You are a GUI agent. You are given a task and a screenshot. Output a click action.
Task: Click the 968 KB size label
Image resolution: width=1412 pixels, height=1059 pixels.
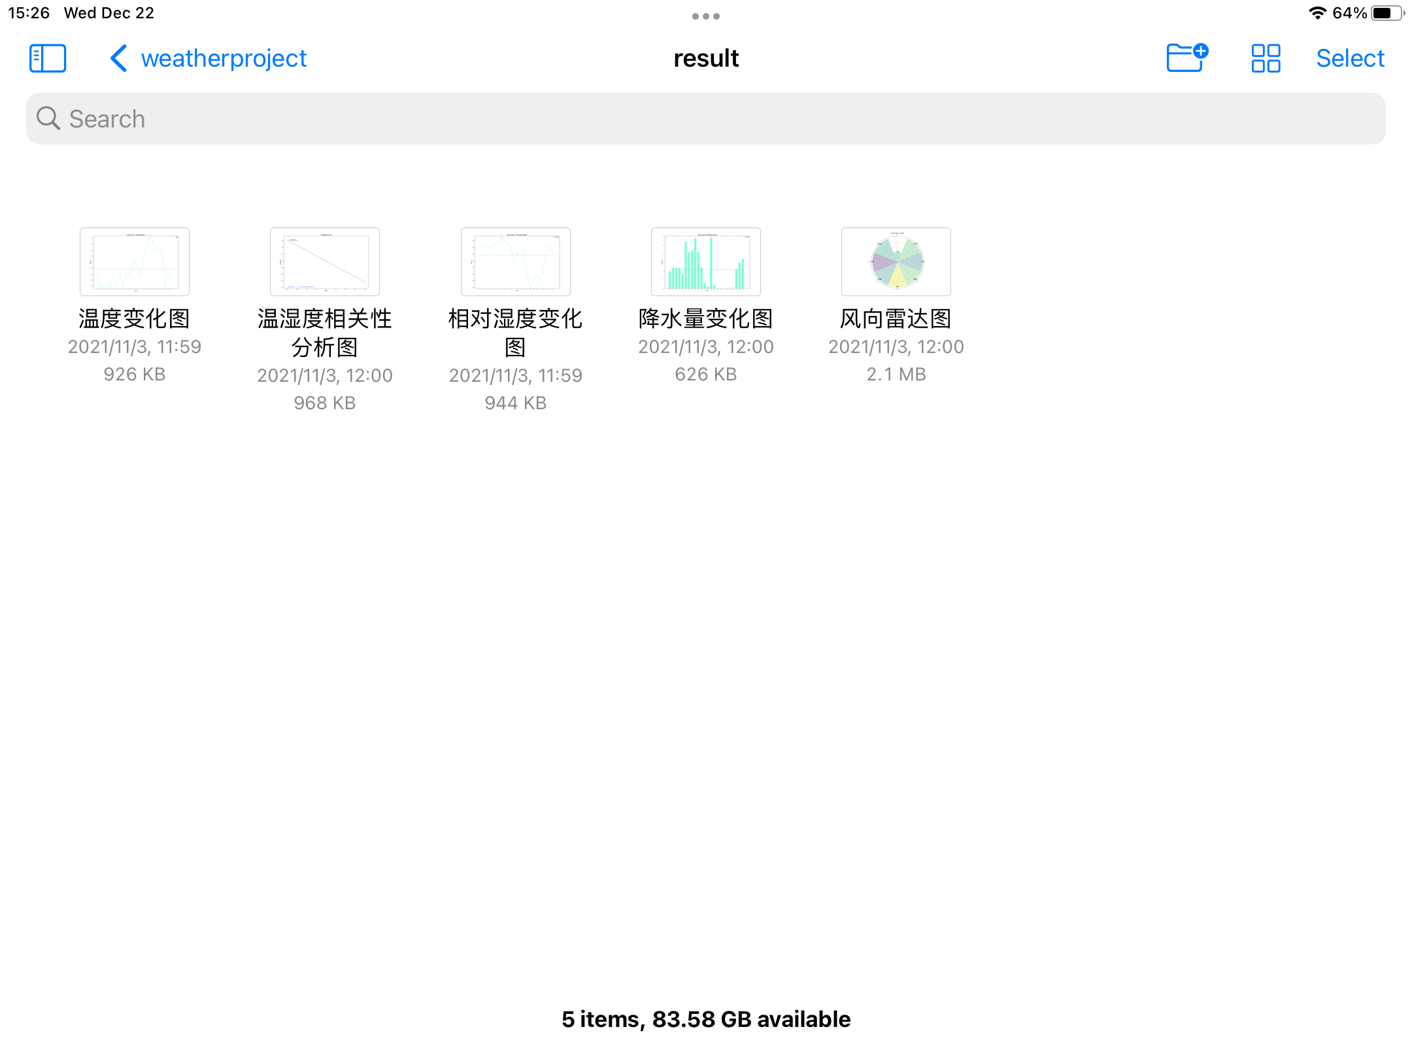tap(325, 403)
